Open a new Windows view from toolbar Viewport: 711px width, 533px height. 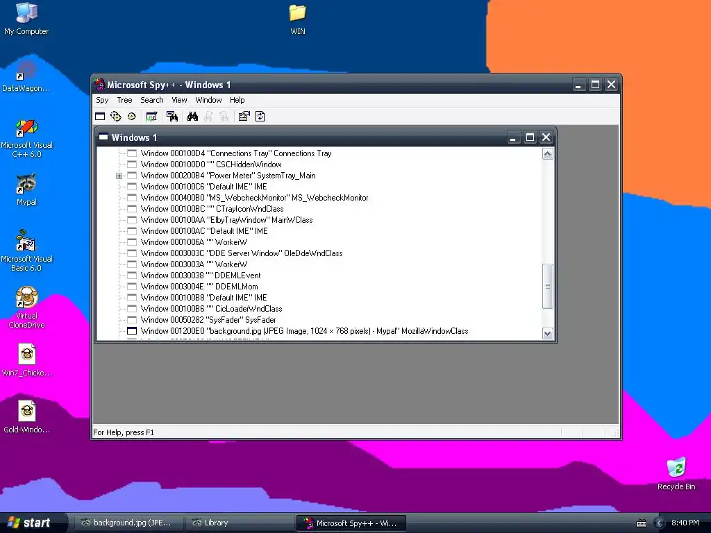pos(100,117)
